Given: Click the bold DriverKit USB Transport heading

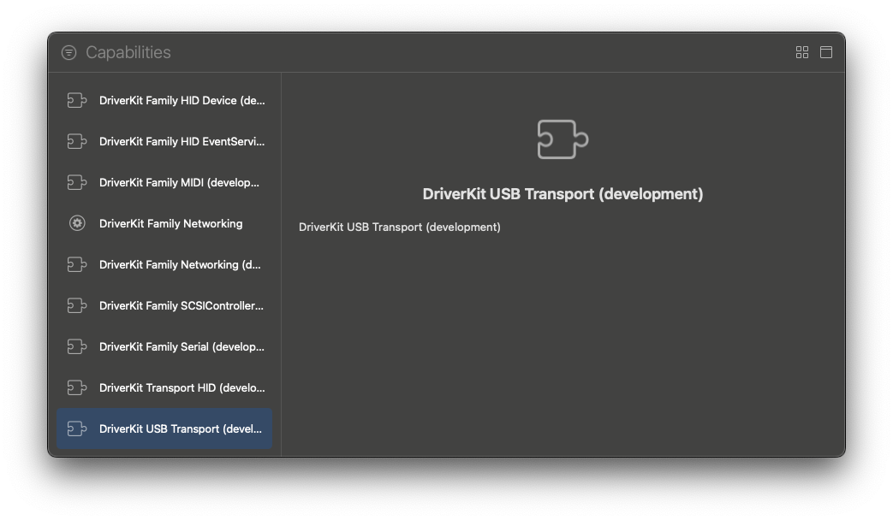Looking at the screenshot, I should pos(563,194).
